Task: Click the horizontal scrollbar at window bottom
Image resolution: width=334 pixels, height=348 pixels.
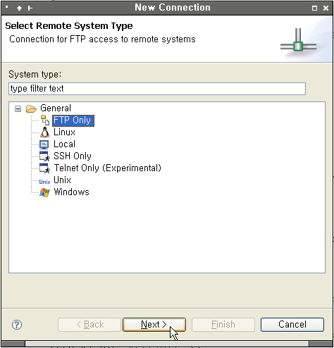Action: click(167, 344)
